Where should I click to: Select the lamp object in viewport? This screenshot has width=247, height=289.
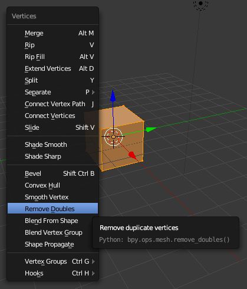pos(200,4)
